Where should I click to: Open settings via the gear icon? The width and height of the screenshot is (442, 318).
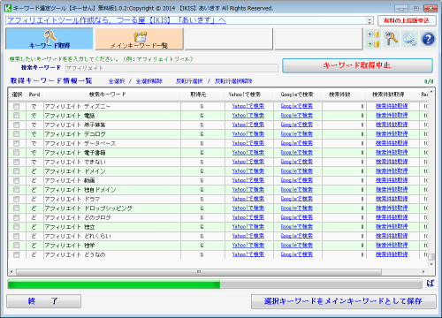410,39
